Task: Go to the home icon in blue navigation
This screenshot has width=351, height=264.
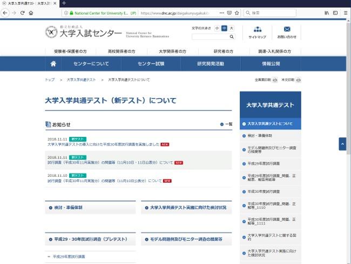Action: (x=53, y=64)
